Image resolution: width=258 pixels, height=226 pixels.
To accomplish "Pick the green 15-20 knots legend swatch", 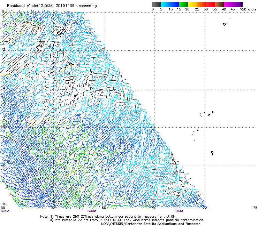I will pos(183,4).
